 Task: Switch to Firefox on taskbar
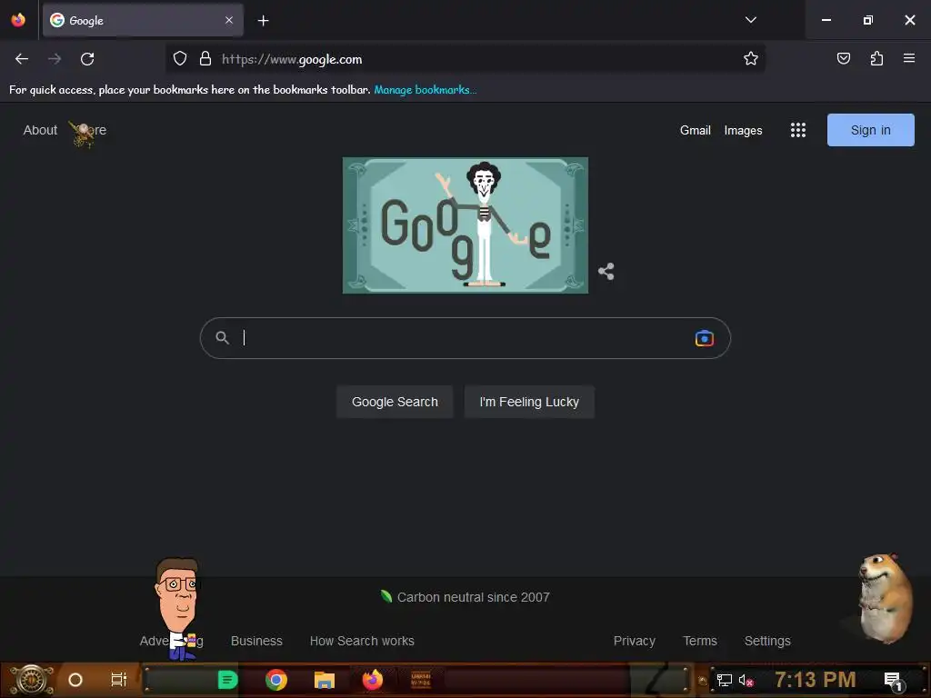pyautogui.click(x=373, y=680)
